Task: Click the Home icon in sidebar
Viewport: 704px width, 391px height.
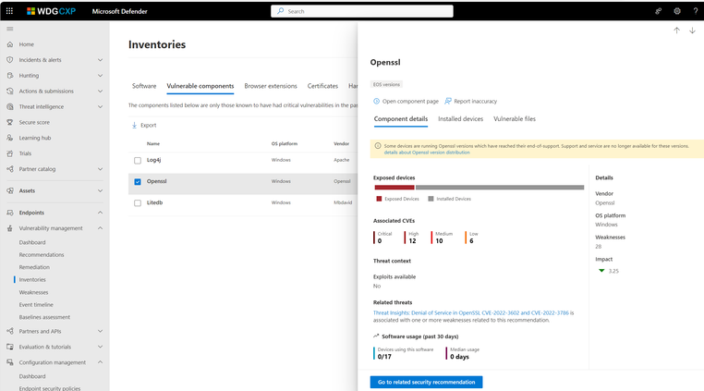Action: pos(10,44)
